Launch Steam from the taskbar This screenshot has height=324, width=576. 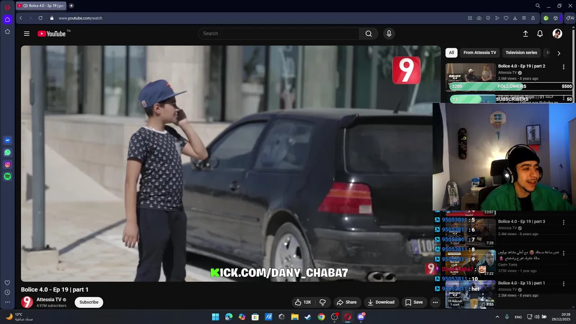pos(308,317)
